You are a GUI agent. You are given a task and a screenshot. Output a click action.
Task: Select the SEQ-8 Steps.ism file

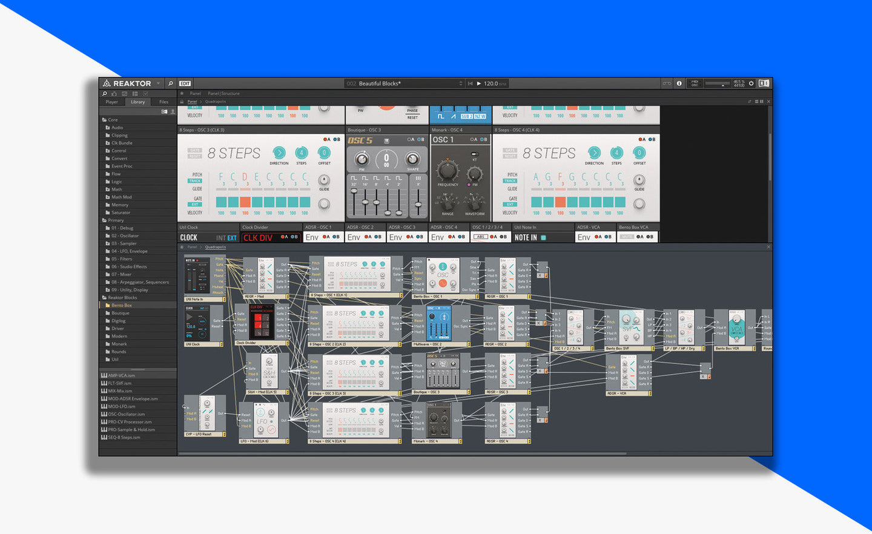pyautogui.click(x=138, y=437)
